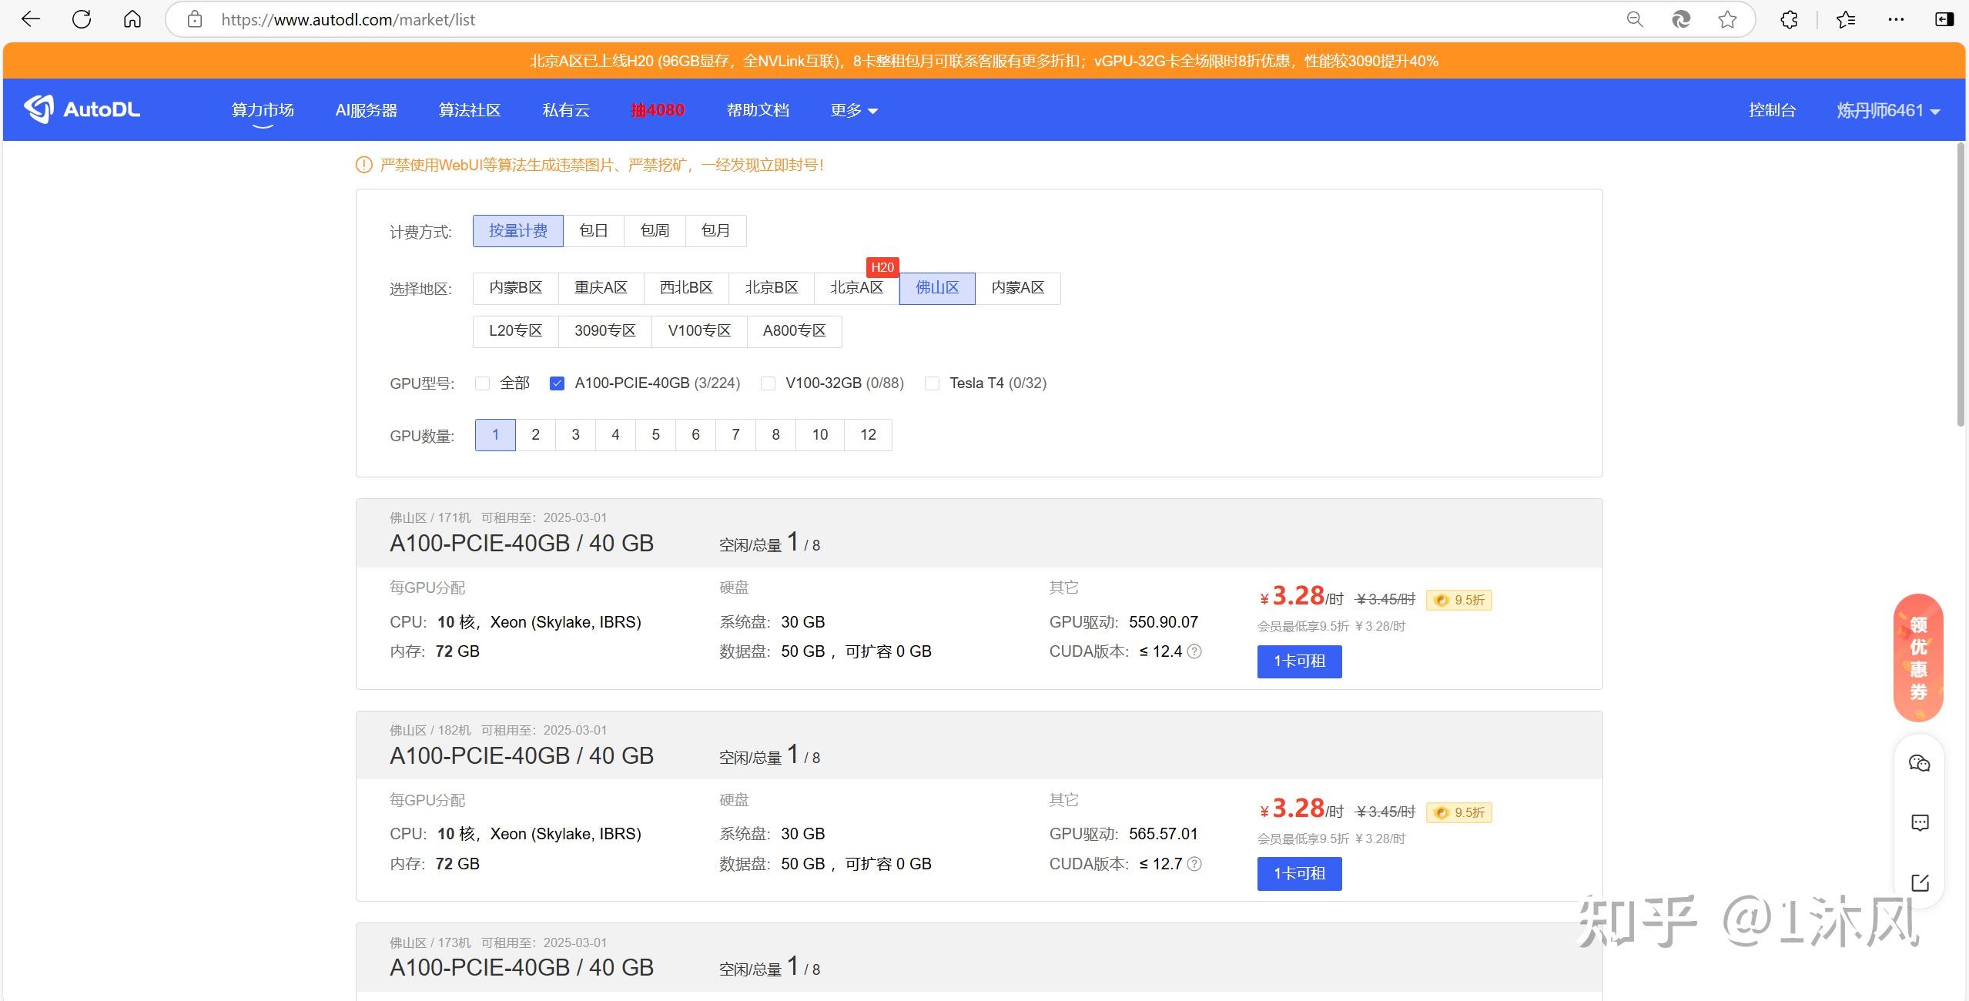Image resolution: width=1969 pixels, height=1001 pixels.
Task: Open the CUDA version help question-mark icon
Action: (x=1194, y=651)
